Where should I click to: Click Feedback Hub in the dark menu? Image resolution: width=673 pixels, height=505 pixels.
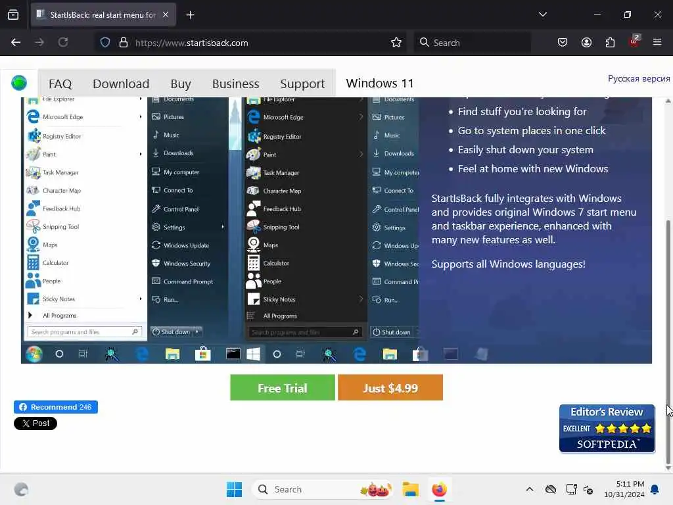pos(281,209)
